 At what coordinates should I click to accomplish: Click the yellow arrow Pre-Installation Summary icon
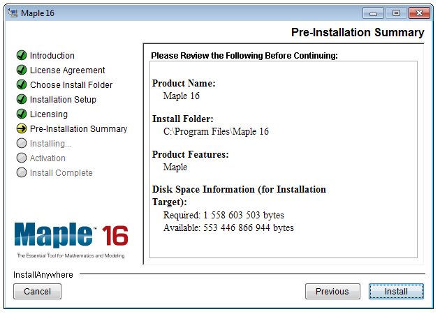tap(22, 128)
